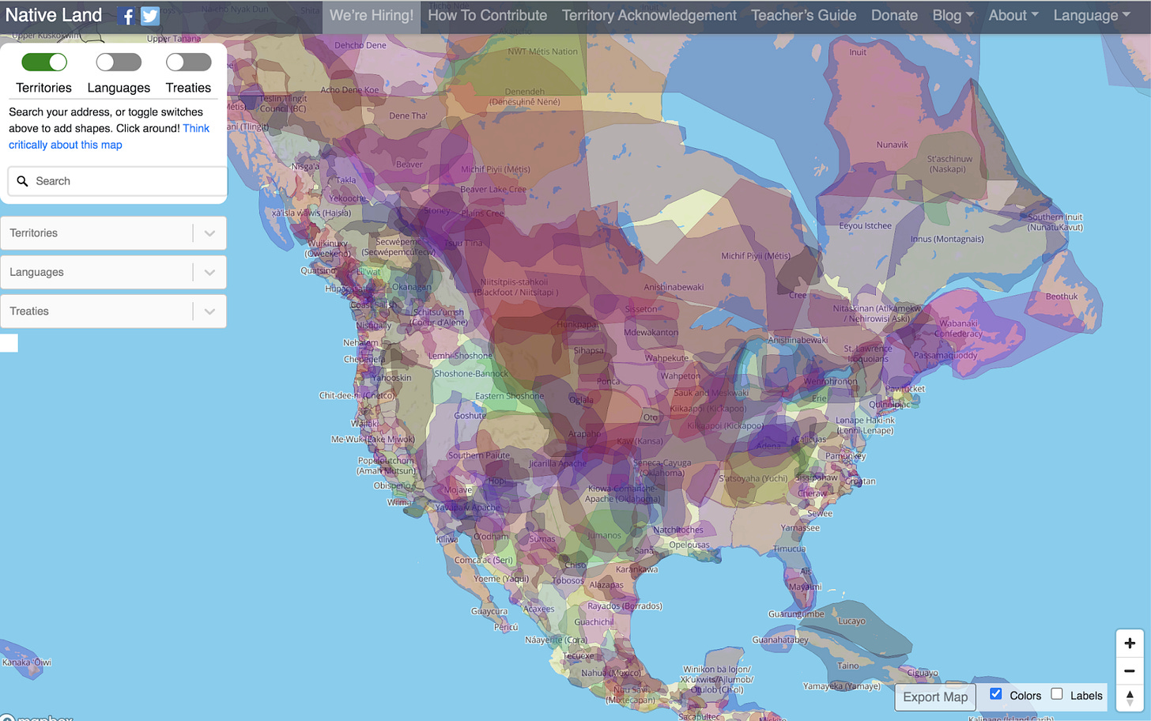Select the Yoeme (Yaqui) label
The height and width of the screenshot is (721, 1151).
500,579
